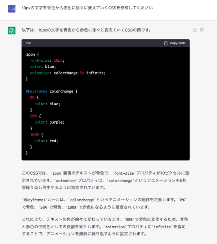
Task: Click the response intro sentence above code
Action: [86, 30]
